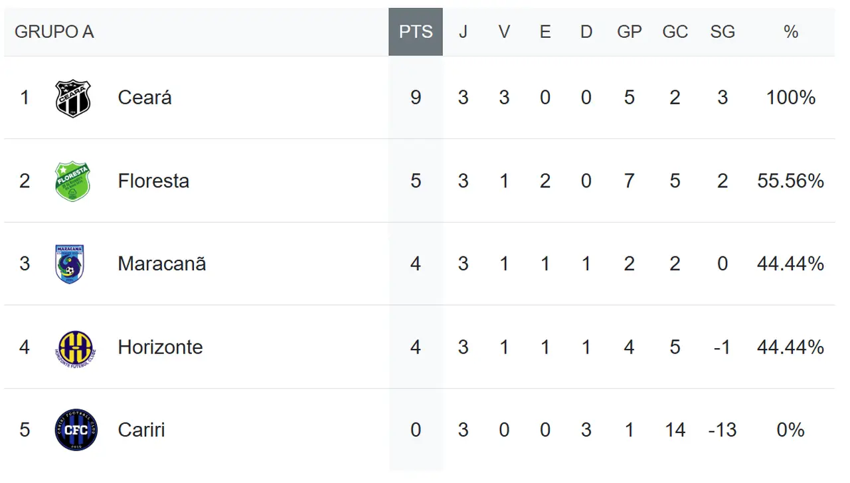The image size is (850, 483).
Task: Select the SG goal difference header
Action: click(722, 32)
